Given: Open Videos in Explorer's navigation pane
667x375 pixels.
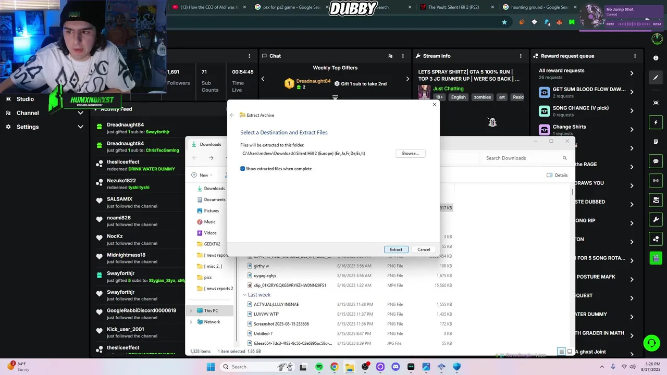Looking at the screenshot, I should (x=207, y=233).
